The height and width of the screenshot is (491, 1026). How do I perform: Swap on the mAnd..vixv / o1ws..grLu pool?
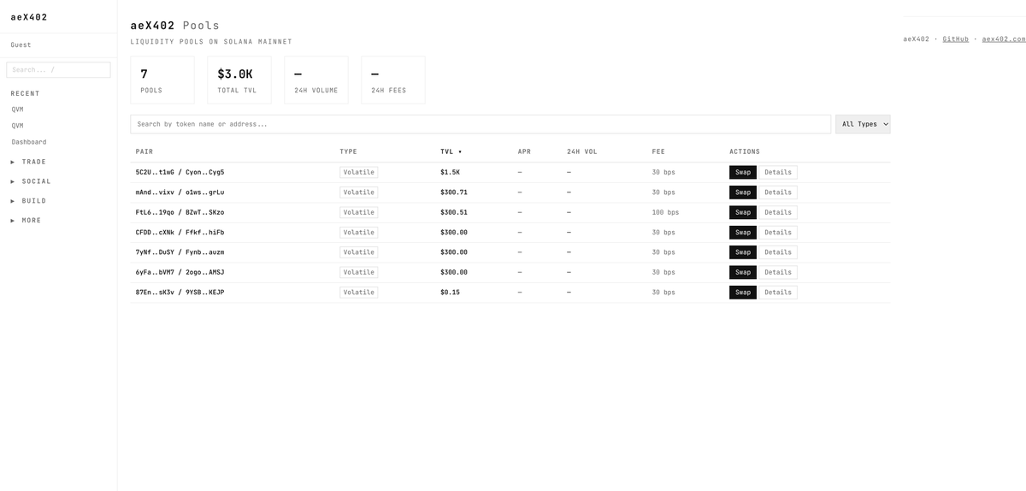743,192
